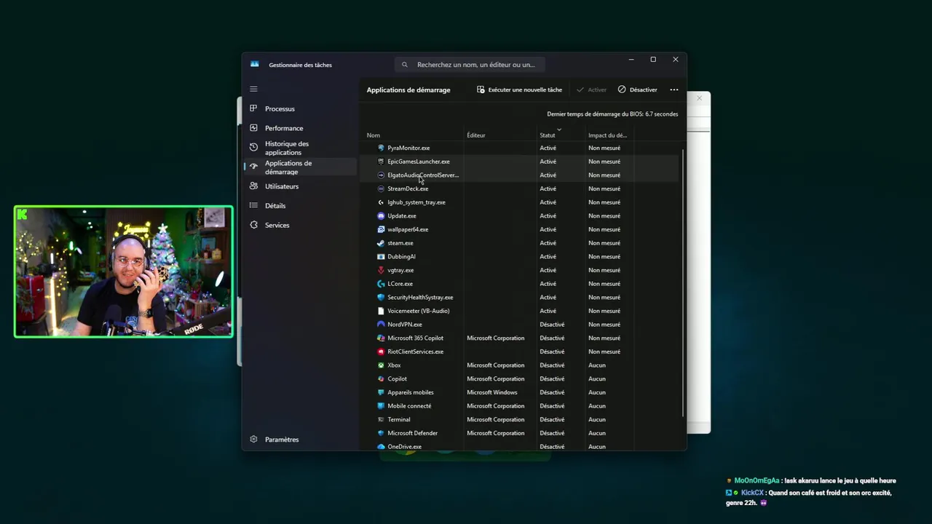This screenshot has height=524, width=932.
Task: Select the text NordVPN.exe
Action: pos(405,325)
